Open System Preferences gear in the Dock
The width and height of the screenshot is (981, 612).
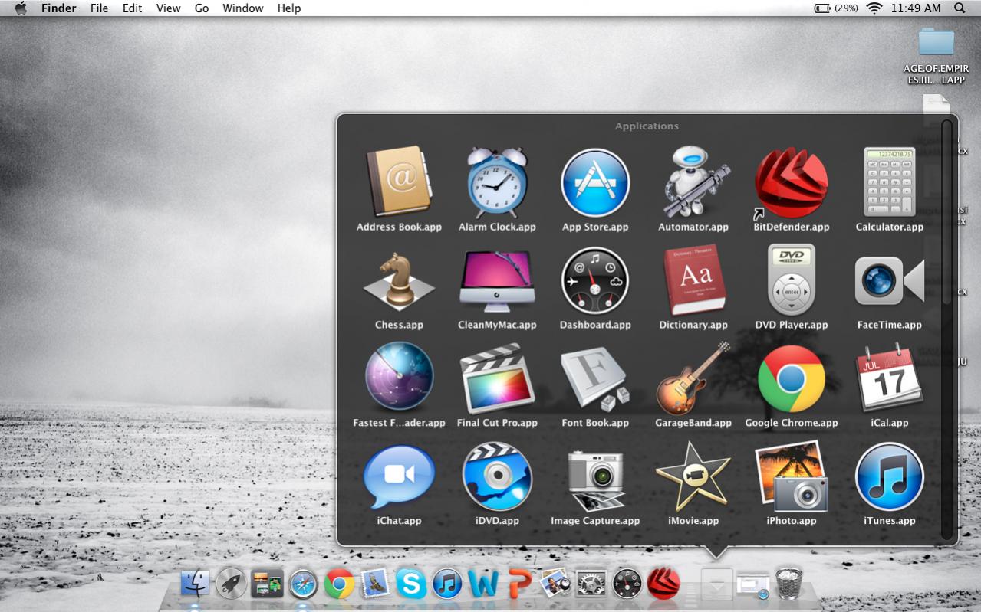[591, 584]
